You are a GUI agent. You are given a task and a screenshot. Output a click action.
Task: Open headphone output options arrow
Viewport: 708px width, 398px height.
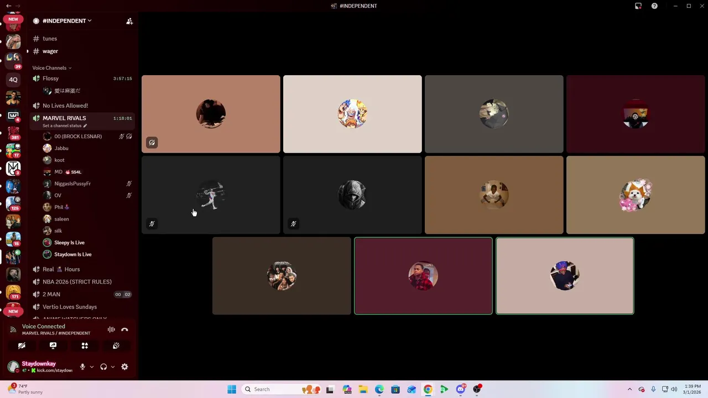point(113,367)
